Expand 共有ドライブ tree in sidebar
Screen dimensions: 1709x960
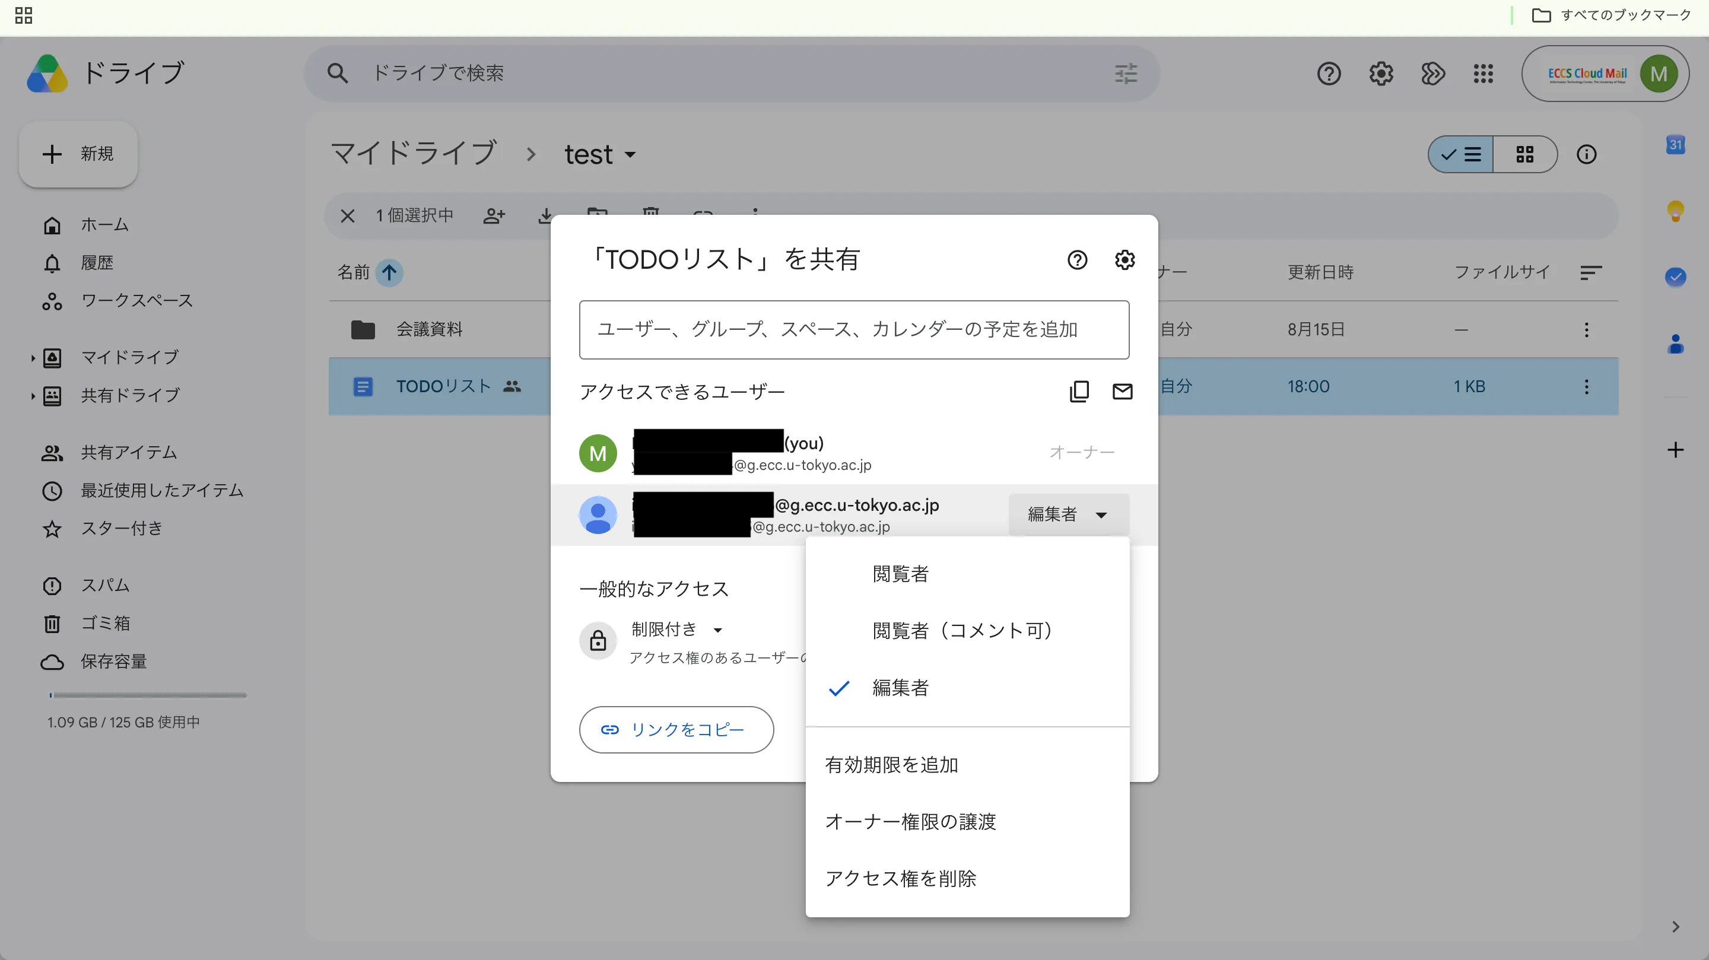tap(32, 396)
